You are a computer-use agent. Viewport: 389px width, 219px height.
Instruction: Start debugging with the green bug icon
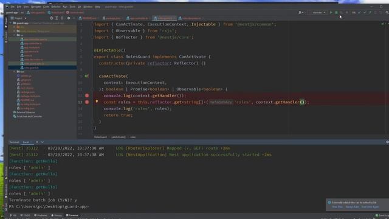[336, 12]
